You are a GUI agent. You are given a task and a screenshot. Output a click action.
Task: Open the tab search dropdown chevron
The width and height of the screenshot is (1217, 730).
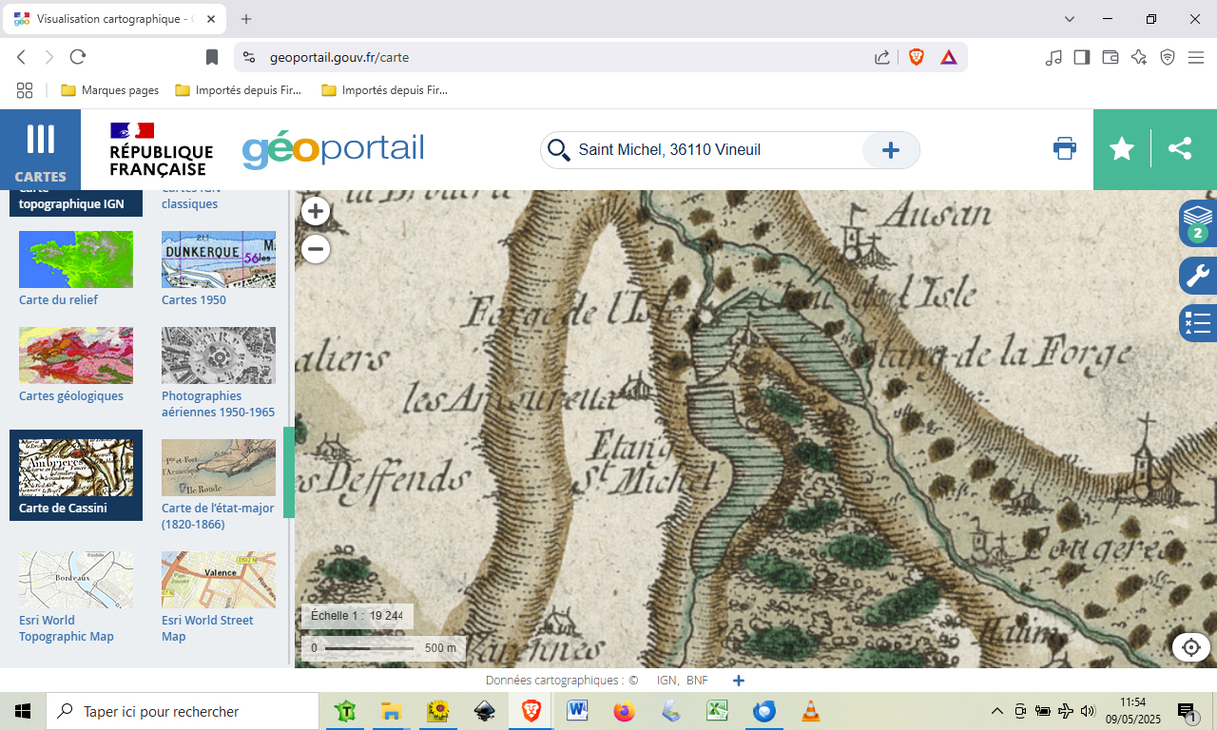1070,19
